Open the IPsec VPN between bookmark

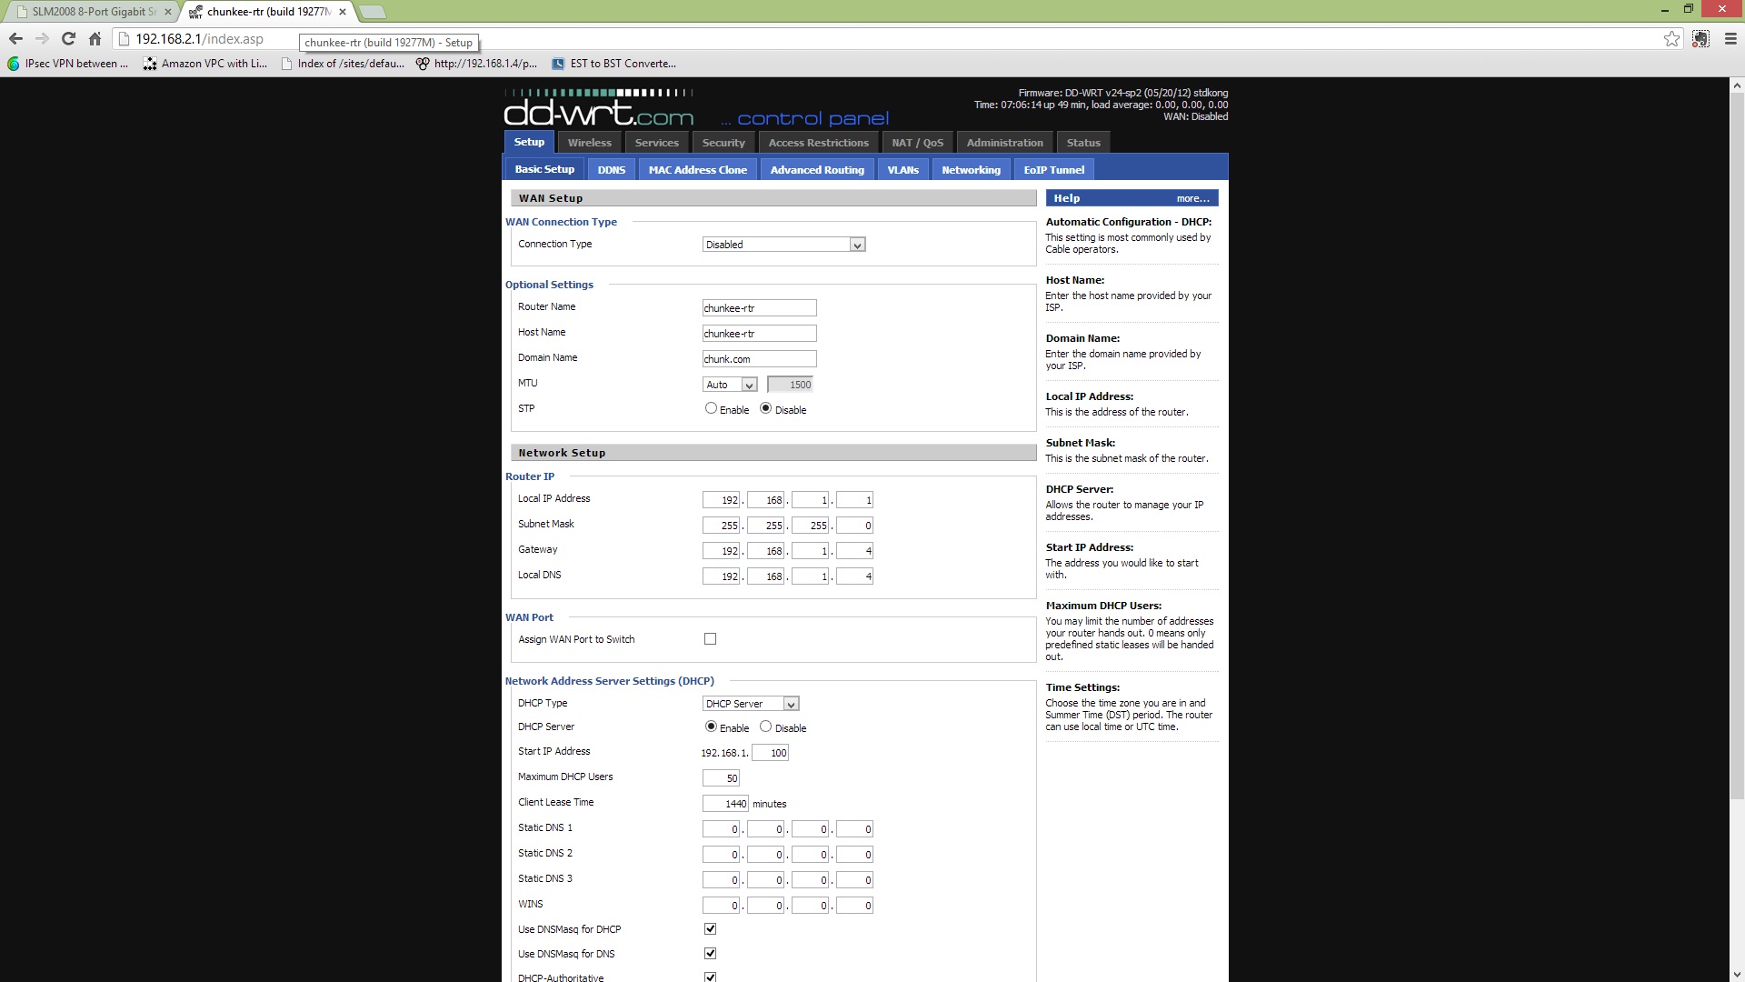pos(68,64)
